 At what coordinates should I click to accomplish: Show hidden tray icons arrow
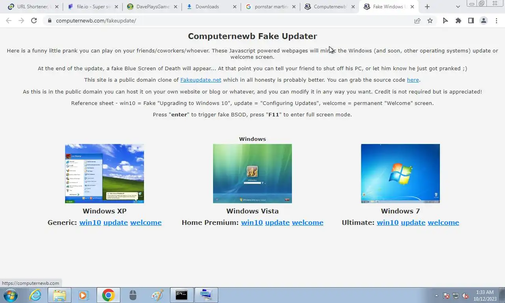[x=436, y=296]
